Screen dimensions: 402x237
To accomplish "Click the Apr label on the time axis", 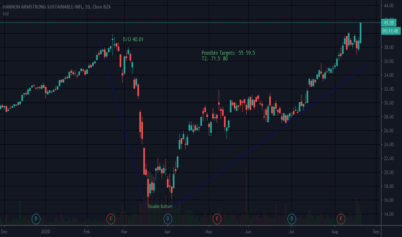I will (167, 232).
